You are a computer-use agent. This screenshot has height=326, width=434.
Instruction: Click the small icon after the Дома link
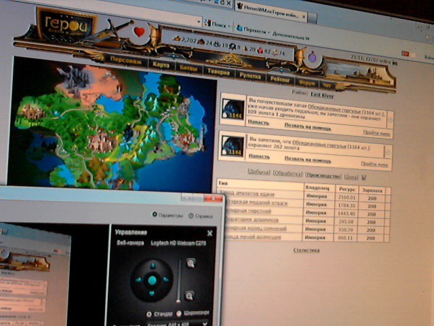pyautogui.click(x=363, y=177)
